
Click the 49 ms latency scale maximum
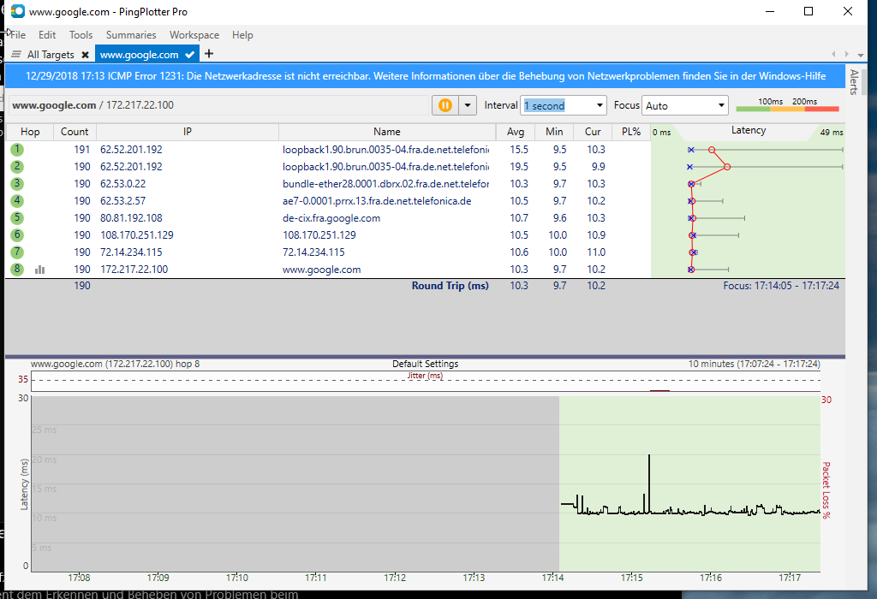point(832,133)
